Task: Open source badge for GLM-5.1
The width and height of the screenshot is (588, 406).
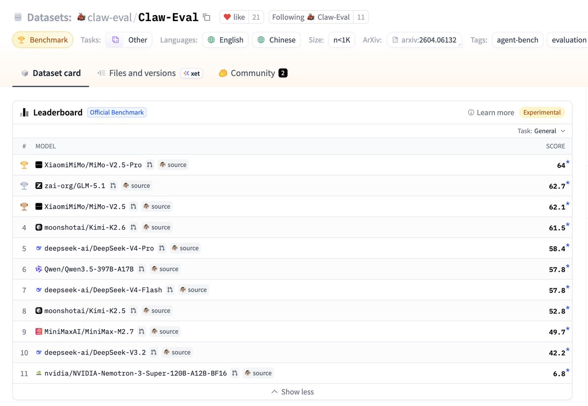Action: tap(137, 186)
